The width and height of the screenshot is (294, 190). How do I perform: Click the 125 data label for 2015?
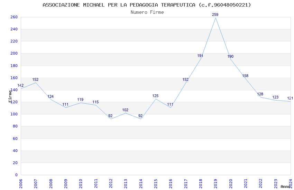coord(155,96)
